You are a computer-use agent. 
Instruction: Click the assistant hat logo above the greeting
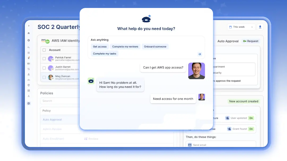(146, 19)
